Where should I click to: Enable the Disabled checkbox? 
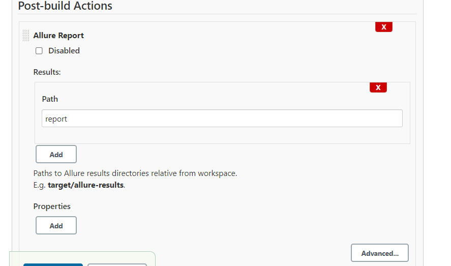[x=39, y=51]
